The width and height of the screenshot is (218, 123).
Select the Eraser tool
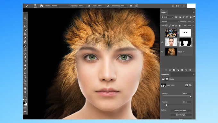tap(25, 57)
